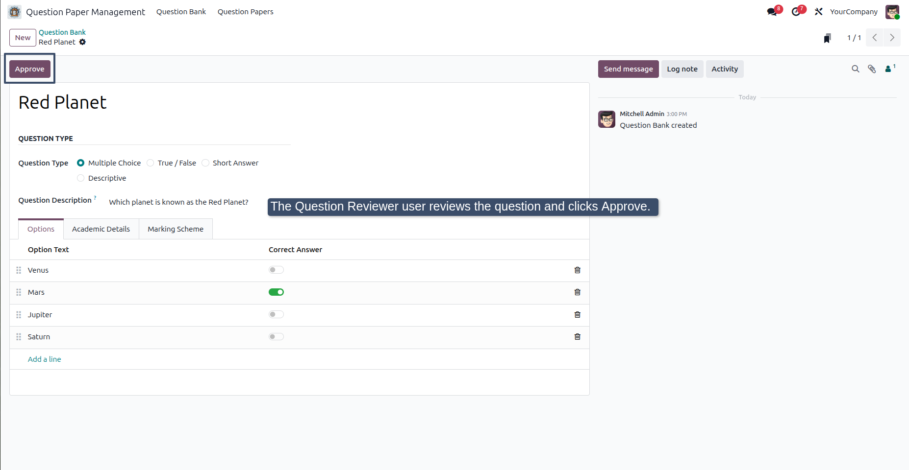Select the Short Answer question type

(205, 163)
